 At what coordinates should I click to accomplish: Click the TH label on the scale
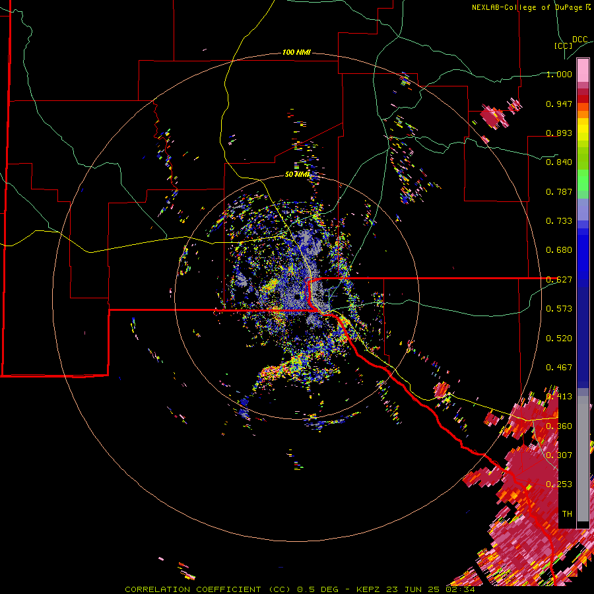coord(567,514)
